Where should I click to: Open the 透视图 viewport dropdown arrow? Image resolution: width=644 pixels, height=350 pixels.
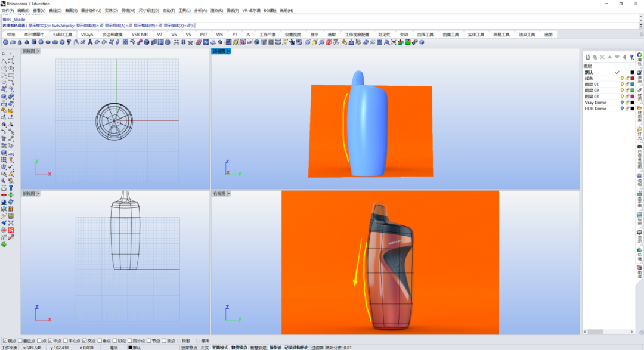229,51
